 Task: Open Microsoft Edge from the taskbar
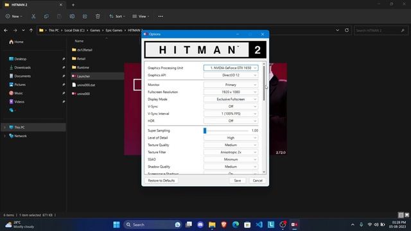236,225
